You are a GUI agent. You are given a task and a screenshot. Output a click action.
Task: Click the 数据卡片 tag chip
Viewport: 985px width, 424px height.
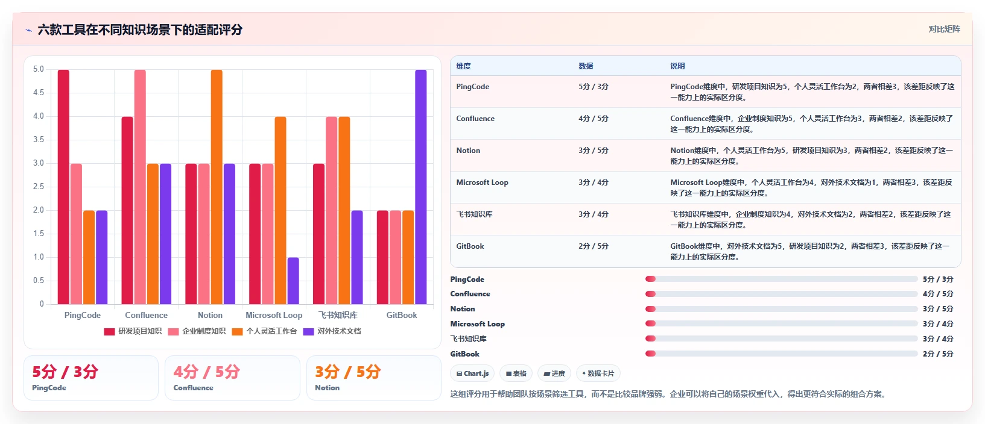tap(598, 373)
